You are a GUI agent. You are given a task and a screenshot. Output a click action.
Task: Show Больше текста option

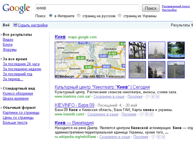point(15,123)
